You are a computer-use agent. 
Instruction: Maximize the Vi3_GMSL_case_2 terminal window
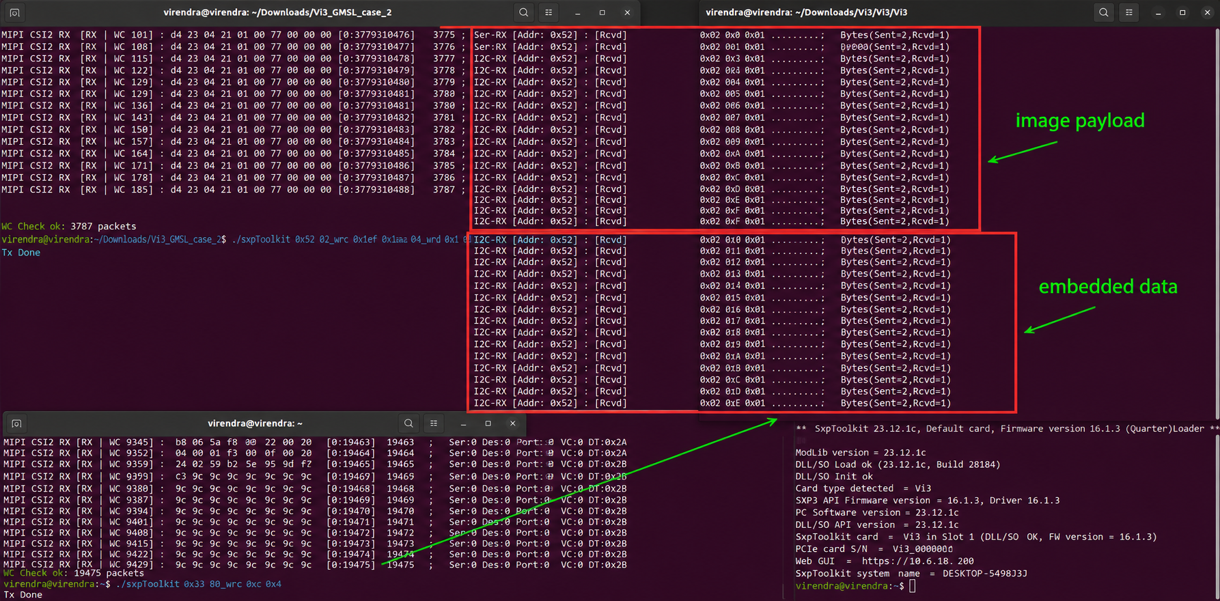602,12
